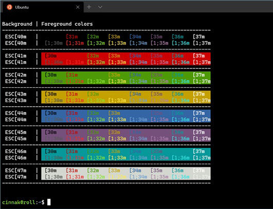Click [1;33m on the purple background

coord(117,139)
